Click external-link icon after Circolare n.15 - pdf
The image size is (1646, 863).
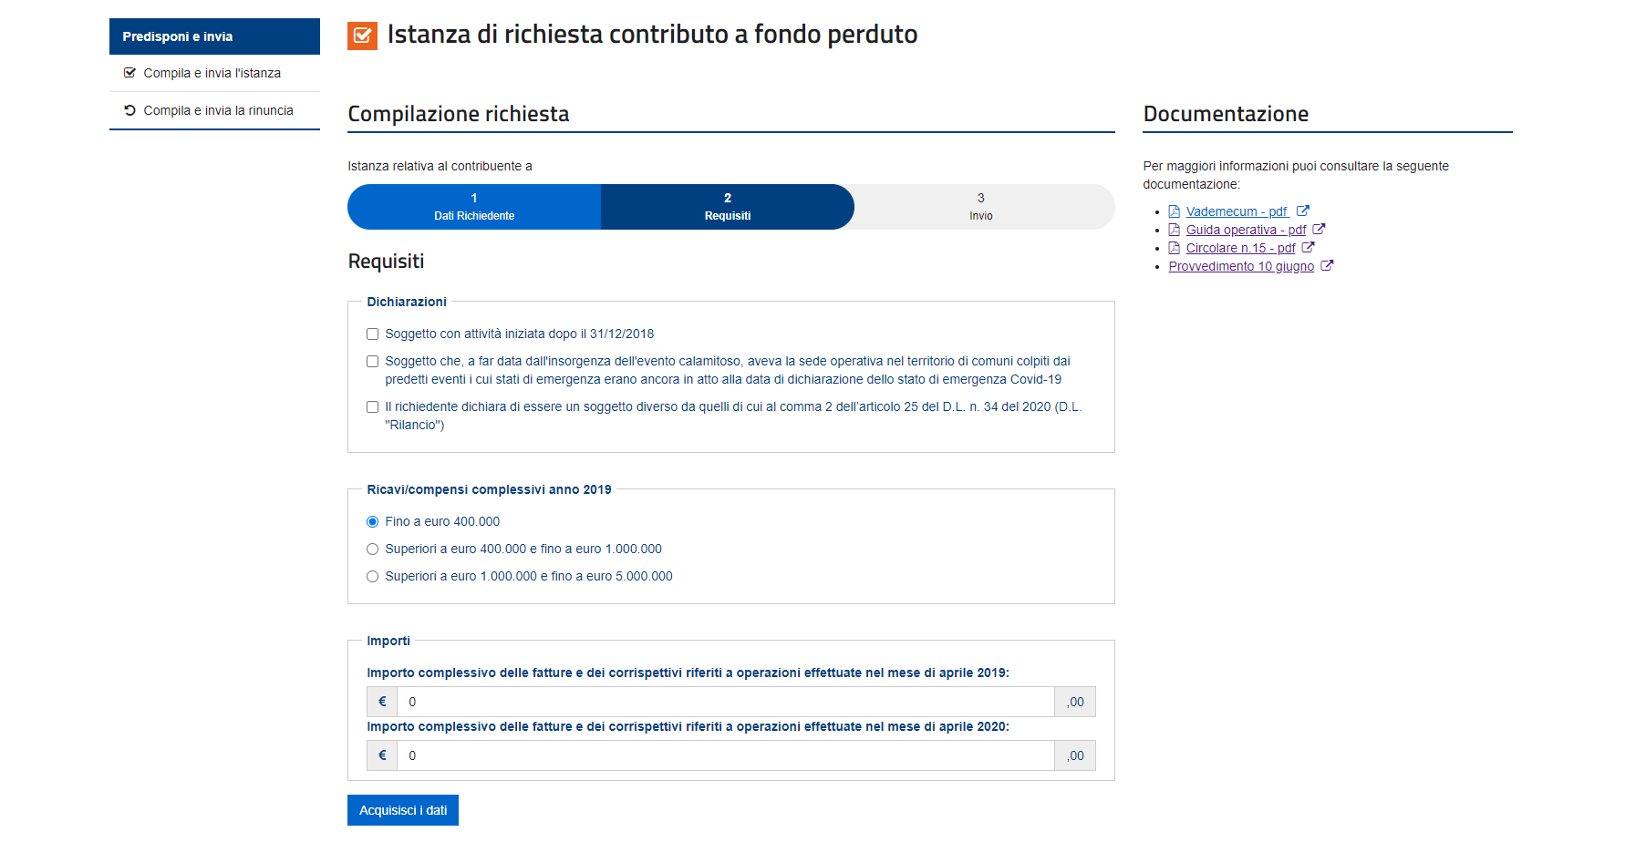click(1308, 247)
